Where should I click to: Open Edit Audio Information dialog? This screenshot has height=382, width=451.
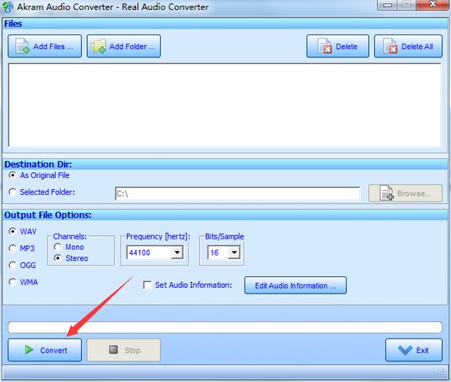[x=295, y=285]
